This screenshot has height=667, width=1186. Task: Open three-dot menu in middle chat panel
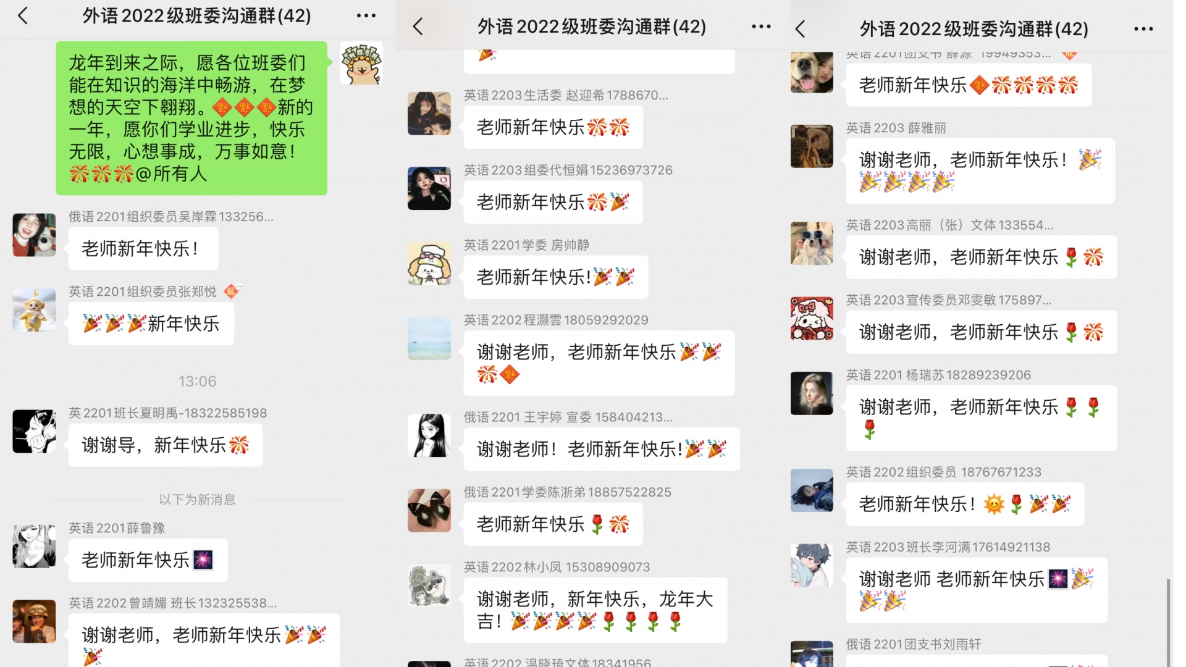761,27
